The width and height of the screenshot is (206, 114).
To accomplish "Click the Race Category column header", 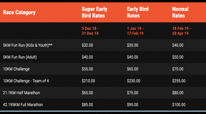I will pos(19,12).
